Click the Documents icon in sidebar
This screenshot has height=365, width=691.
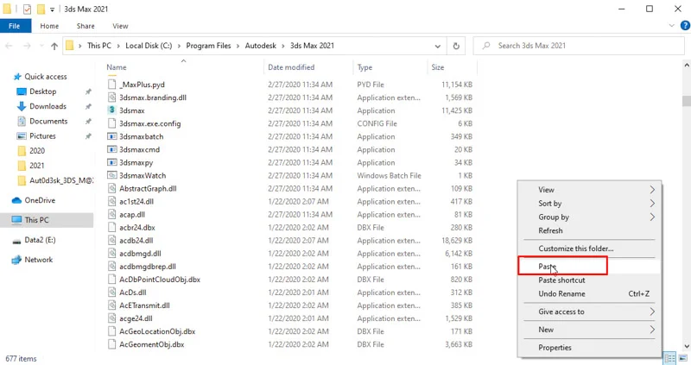[21, 121]
